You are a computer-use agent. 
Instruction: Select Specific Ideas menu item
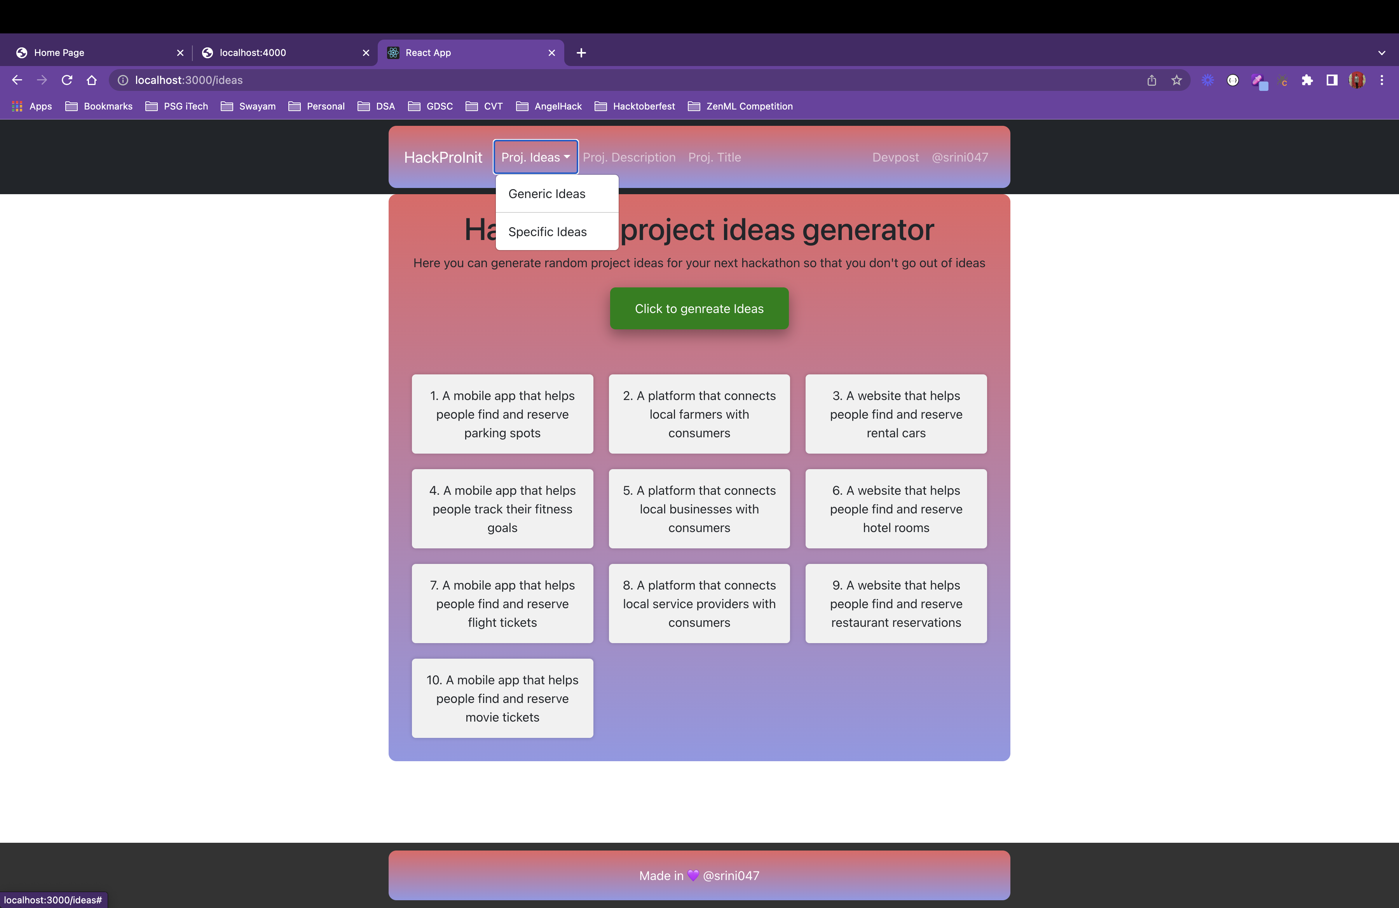click(x=547, y=232)
